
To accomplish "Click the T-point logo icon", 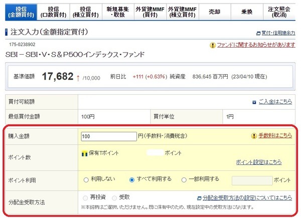I will (x=84, y=153).
